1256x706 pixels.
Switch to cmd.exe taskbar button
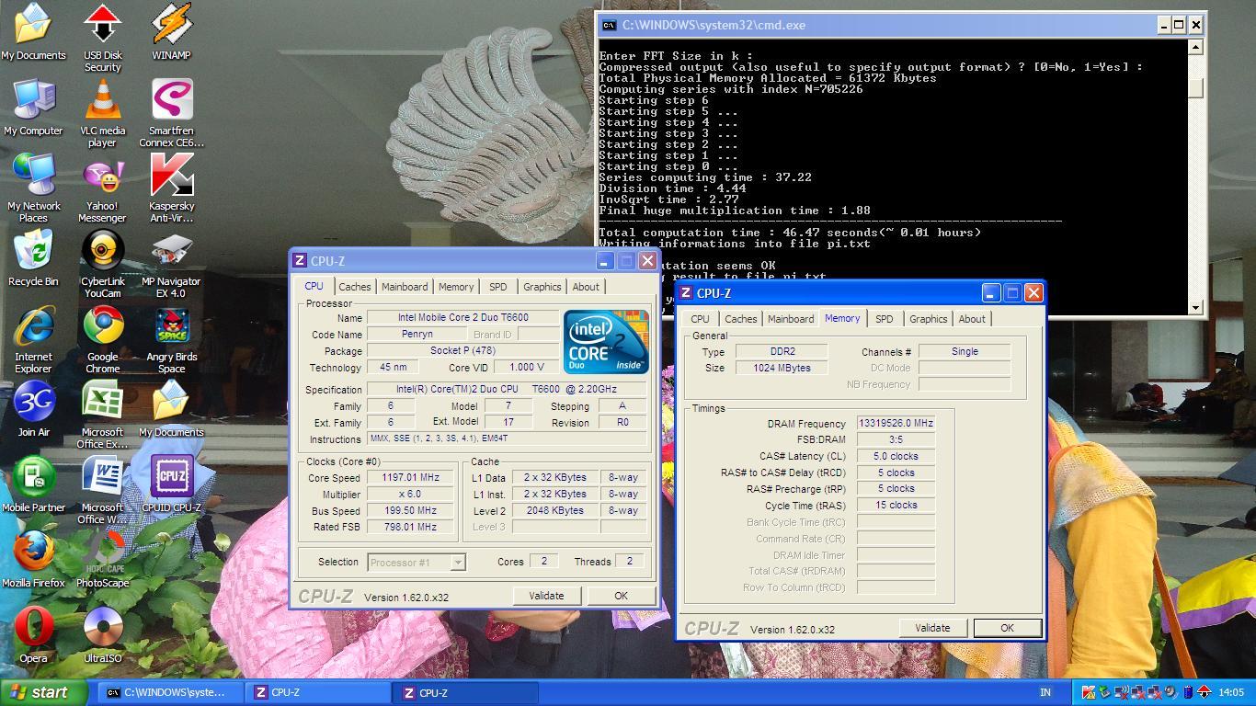(x=171, y=692)
